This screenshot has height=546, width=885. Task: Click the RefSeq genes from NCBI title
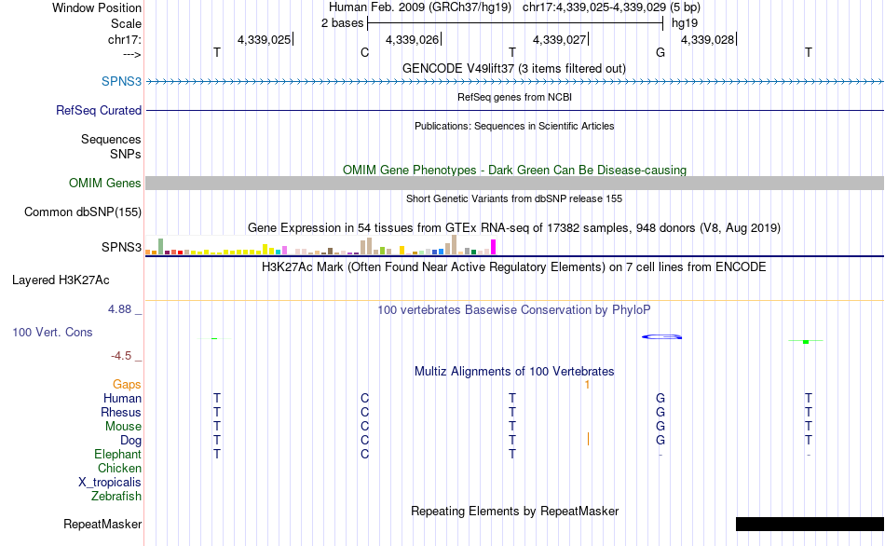coord(514,97)
